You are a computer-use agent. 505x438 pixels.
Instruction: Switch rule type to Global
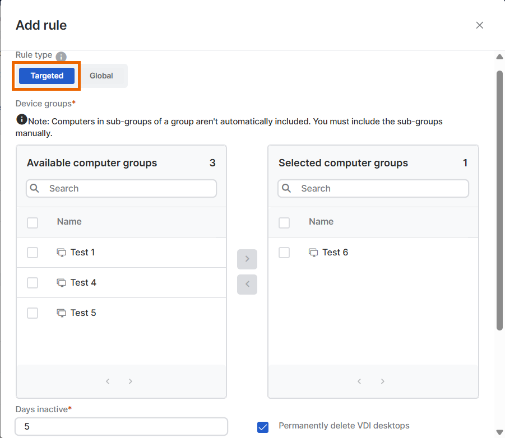[101, 75]
